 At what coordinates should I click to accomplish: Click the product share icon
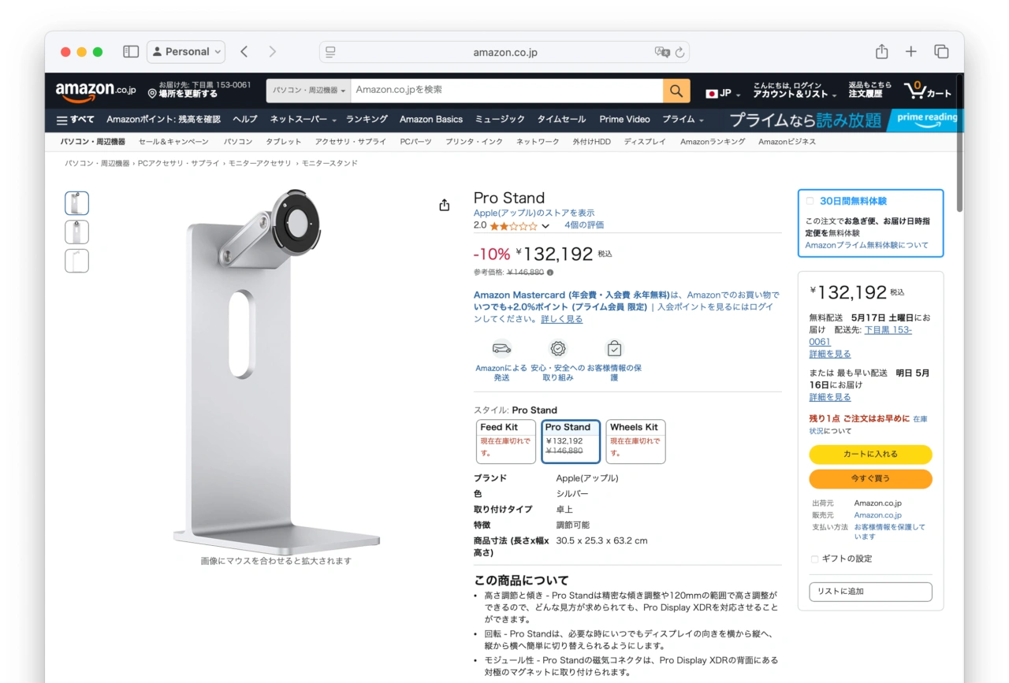[445, 205]
